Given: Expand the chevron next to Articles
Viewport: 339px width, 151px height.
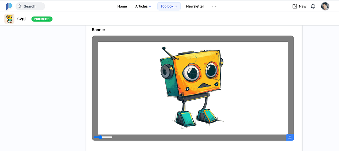Looking at the screenshot, I should click(150, 7).
